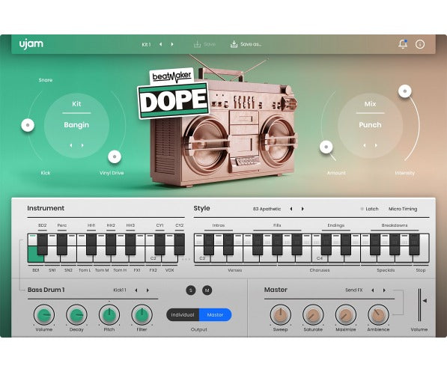Select the HH3 instrument label
Viewport: 447px width, 372px height.
tap(130, 225)
